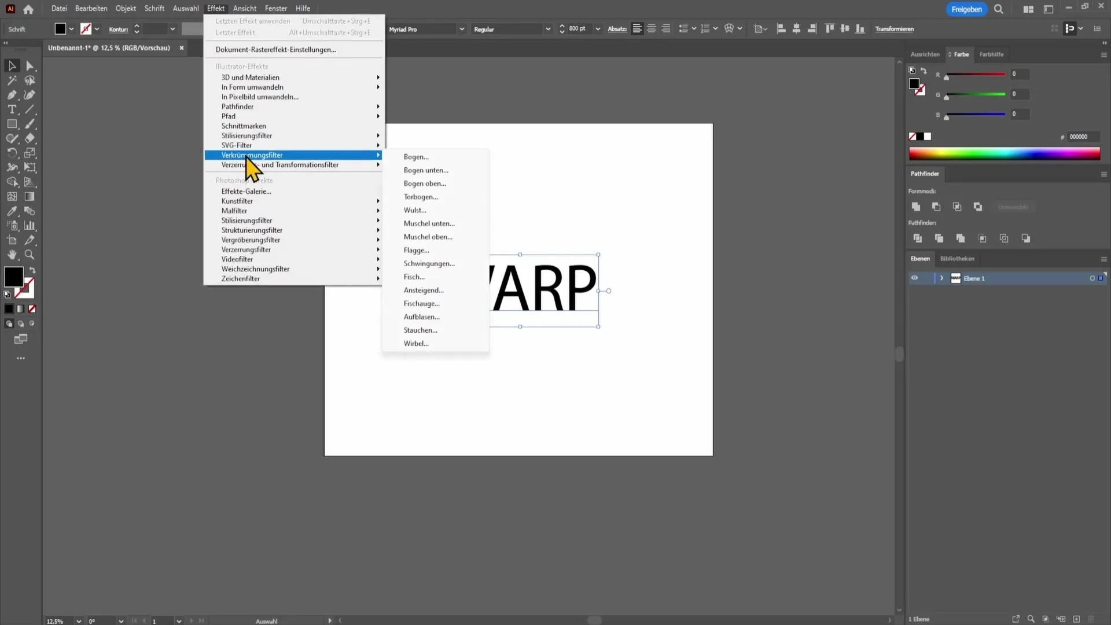Image resolution: width=1111 pixels, height=625 pixels.
Task: Open the Edit Toolbar dots
Action: tap(21, 358)
